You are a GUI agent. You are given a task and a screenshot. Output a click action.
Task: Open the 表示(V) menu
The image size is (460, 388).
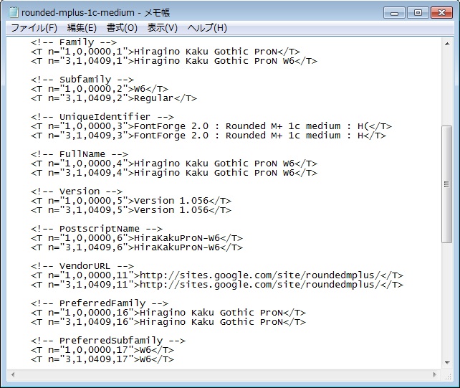pos(162,28)
